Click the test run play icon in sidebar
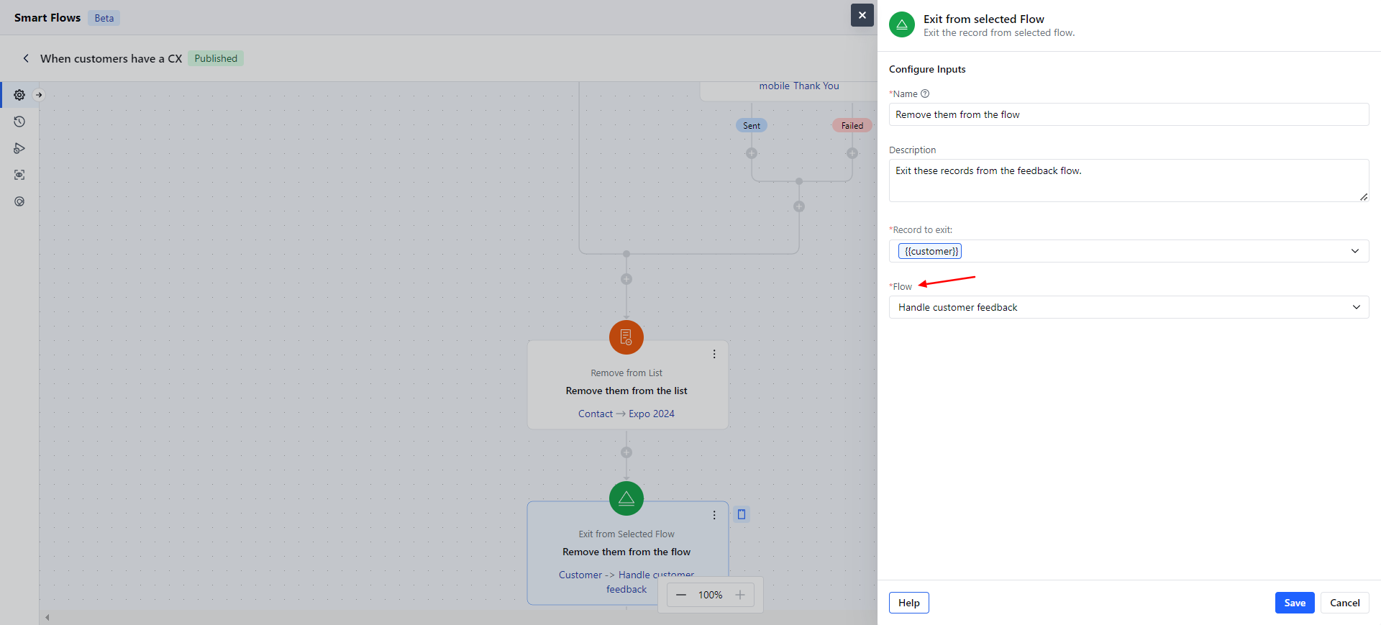This screenshot has height=625, width=1381. (x=19, y=148)
